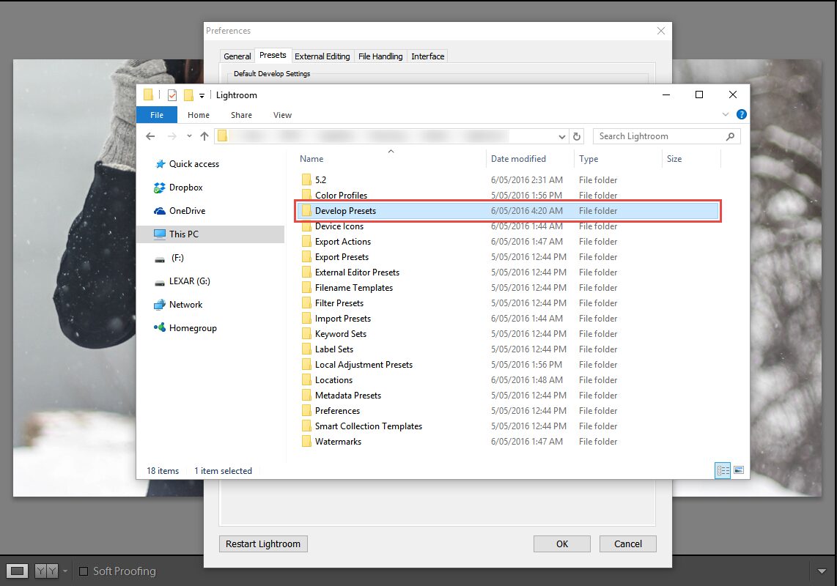Click the Restart Lightroom button
The image size is (837, 586).
point(263,544)
